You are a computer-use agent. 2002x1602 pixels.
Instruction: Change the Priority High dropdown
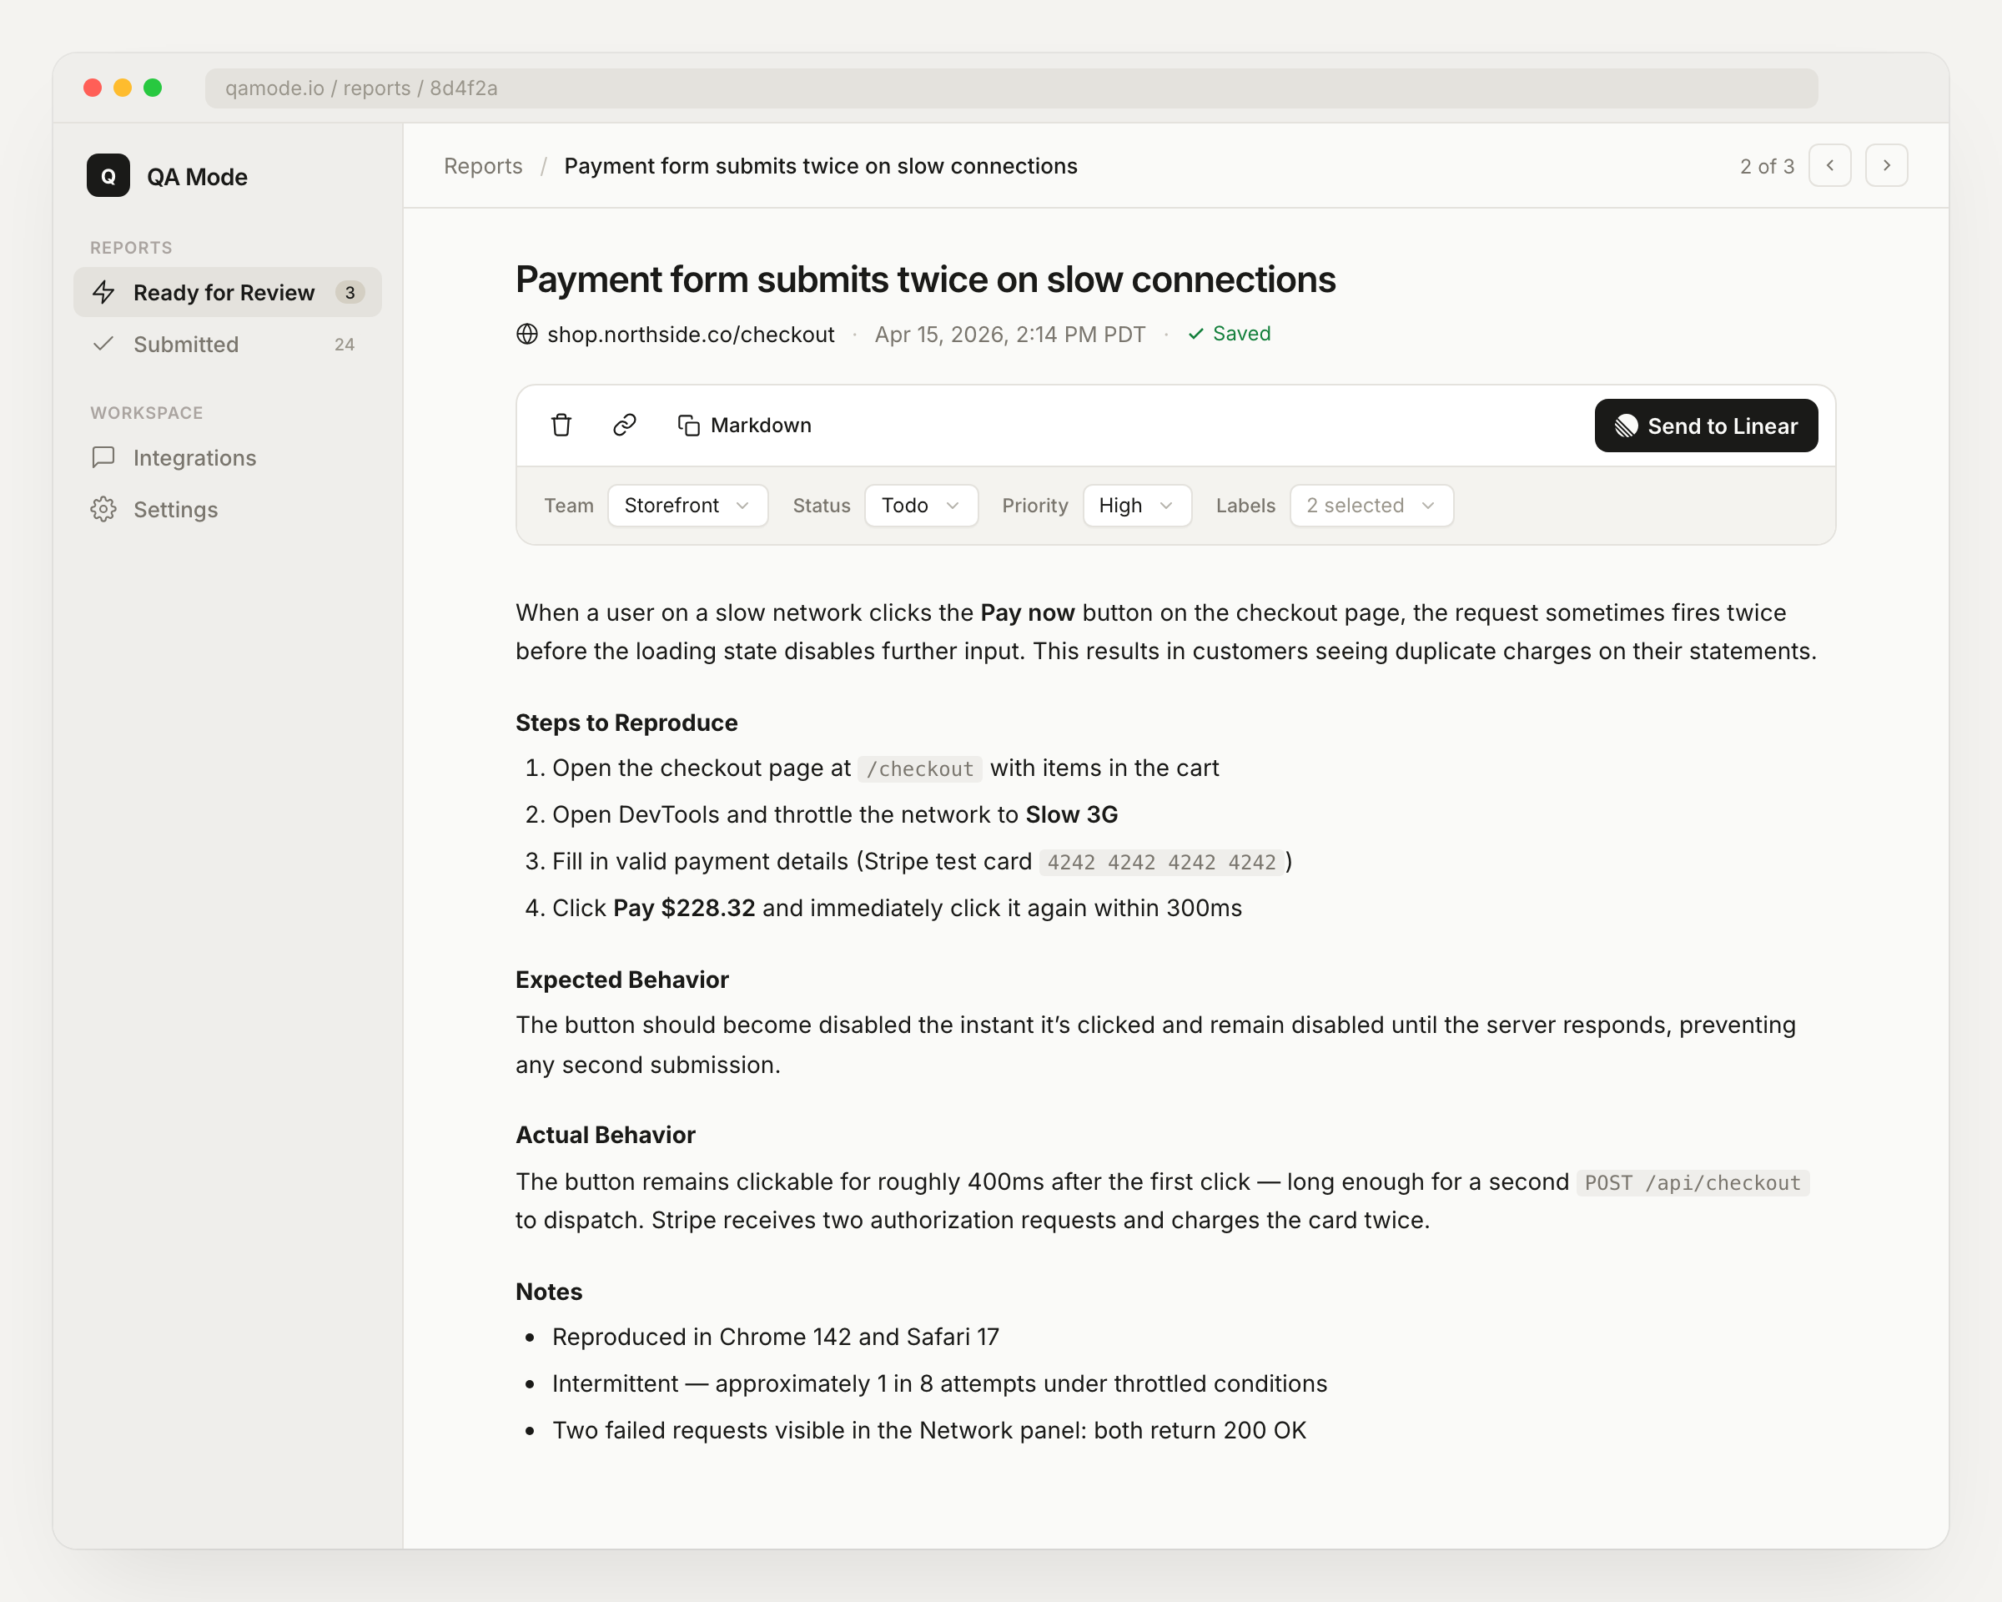tap(1135, 506)
